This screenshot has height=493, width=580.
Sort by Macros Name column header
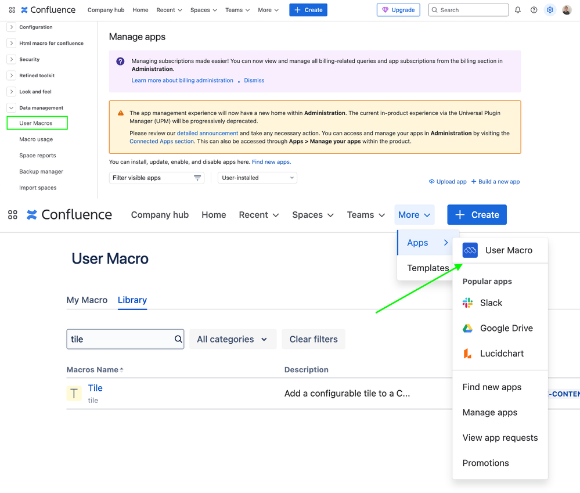tap(95, 370)
